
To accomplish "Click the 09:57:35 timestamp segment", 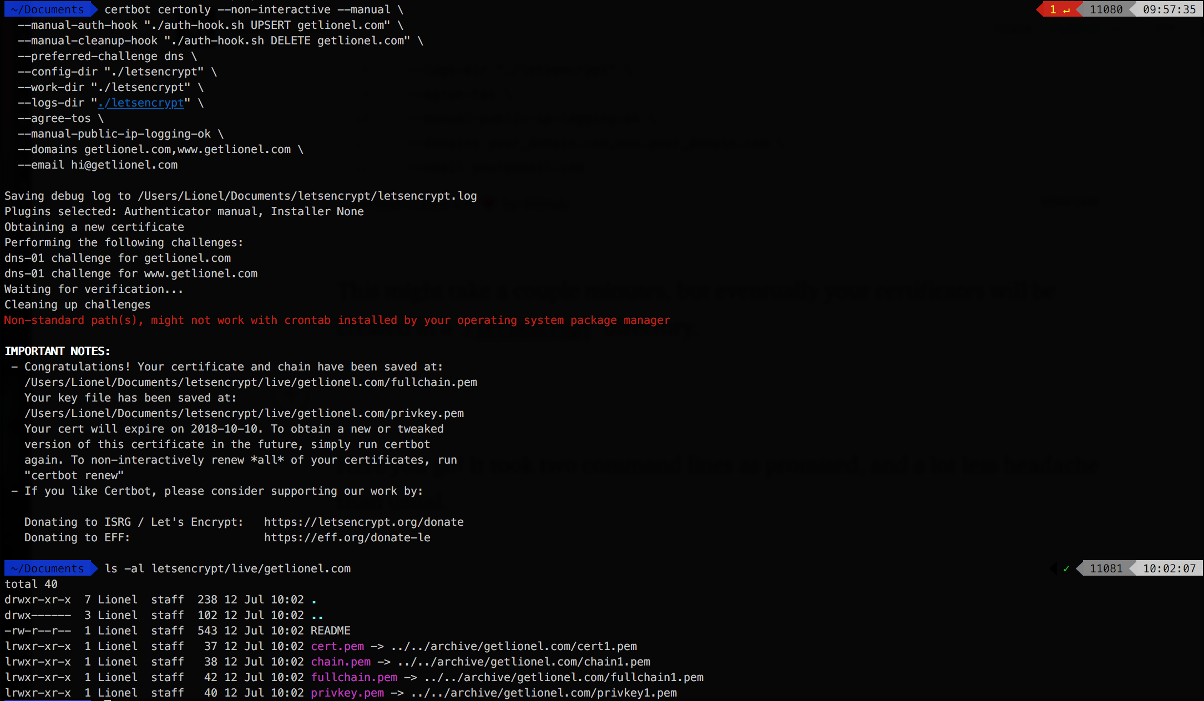I will (x=1168, y=9).
